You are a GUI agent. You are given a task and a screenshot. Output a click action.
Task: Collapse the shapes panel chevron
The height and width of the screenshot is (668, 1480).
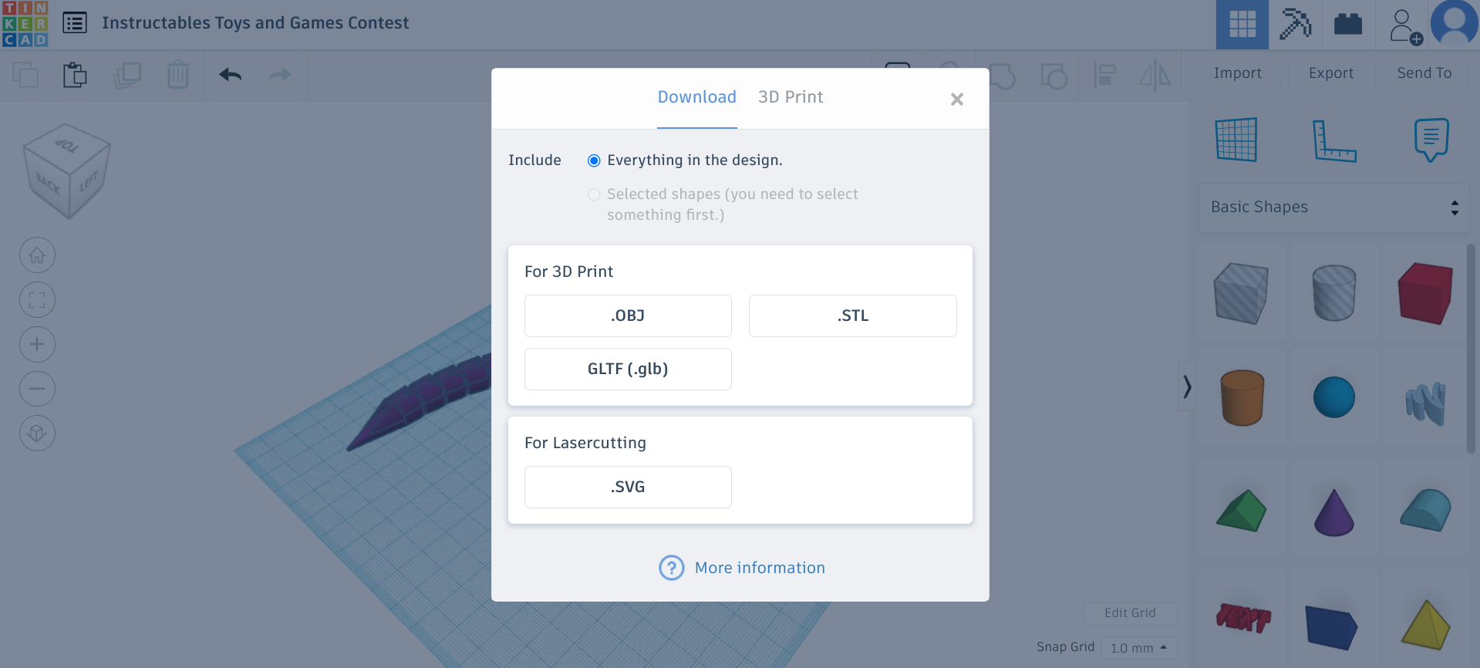1187,386
